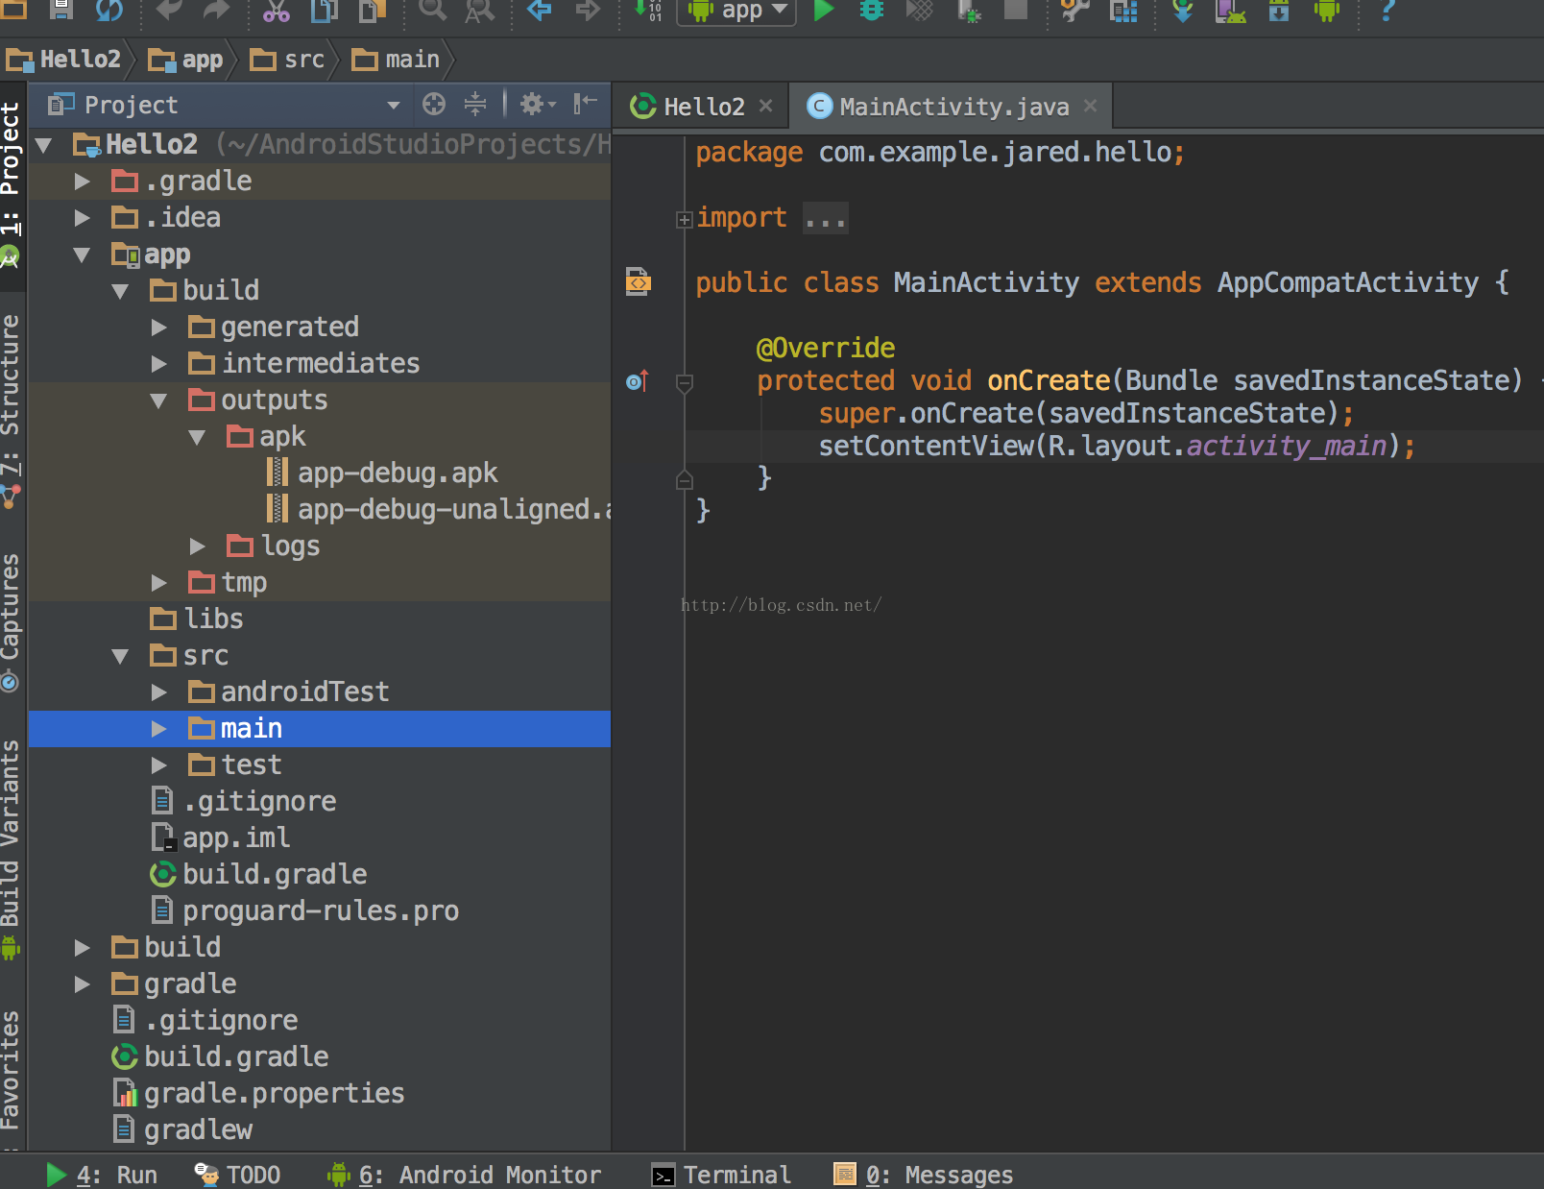Click the blue Help question mark icon
Viewport: 1544px width, 1189px height.
1387,11
